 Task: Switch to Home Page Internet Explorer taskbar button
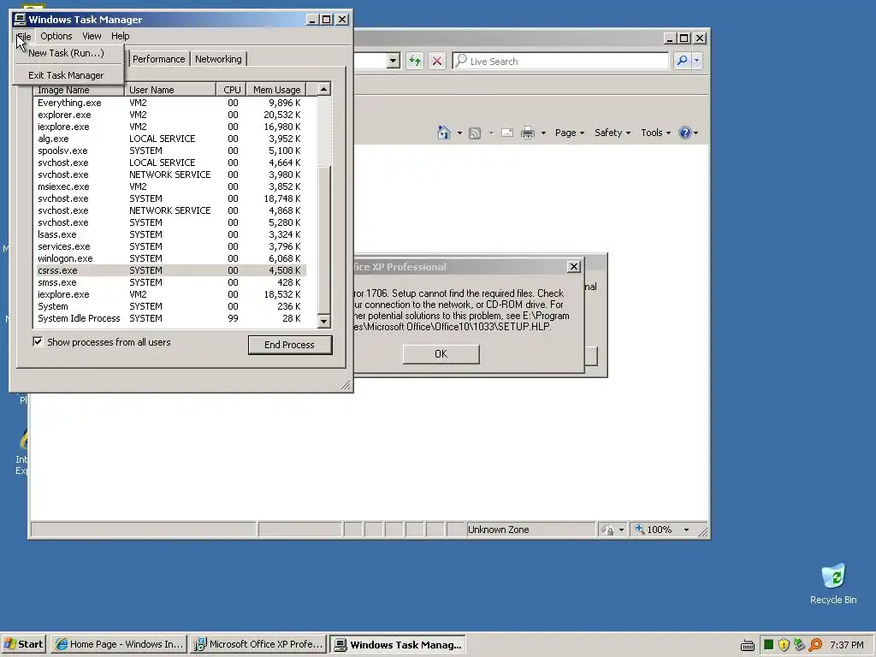(x=119, y=644)
